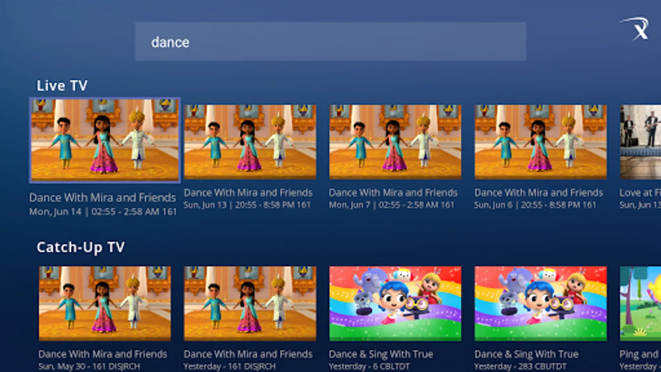Click "Sun, Jun 6 | 20:55 - 8:58 PM 161"
Viewport: 661px width, 372px height.
tap(535, 205)
